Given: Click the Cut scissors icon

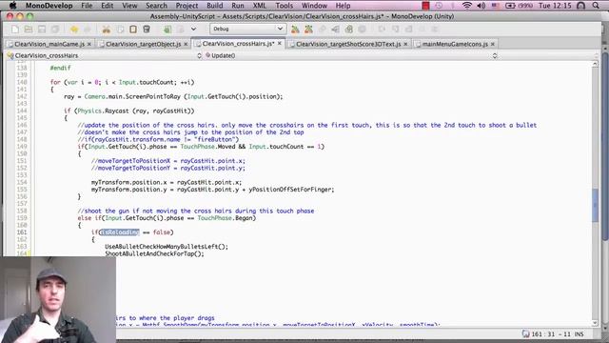Looking at the screenshot, I should click(106, 30).
